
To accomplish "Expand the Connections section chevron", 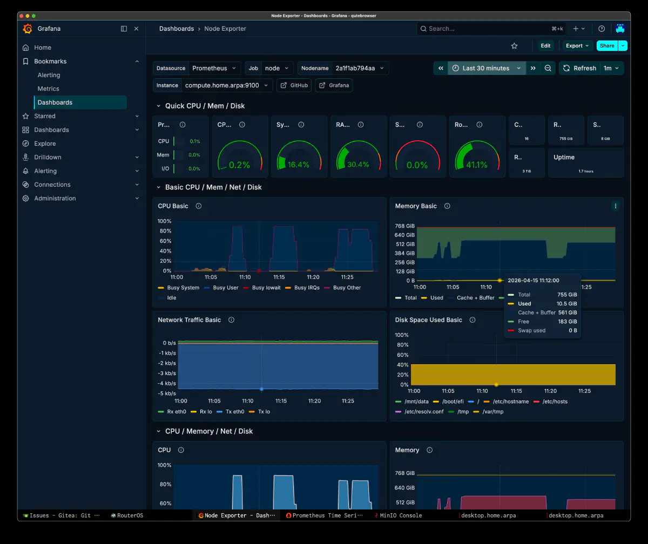I will coord(137,185).
